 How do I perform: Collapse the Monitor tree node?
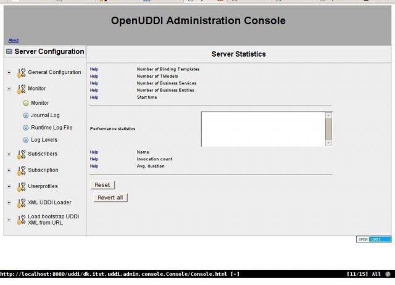tap(9, 89)
